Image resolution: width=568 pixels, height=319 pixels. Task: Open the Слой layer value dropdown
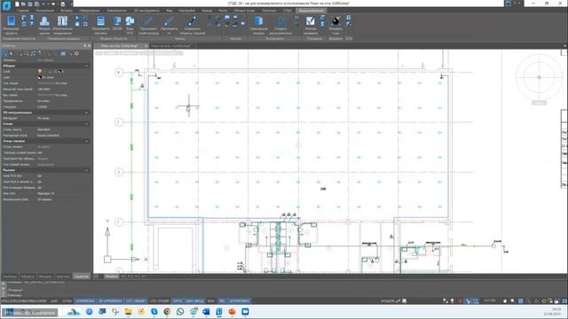point(63,72)
